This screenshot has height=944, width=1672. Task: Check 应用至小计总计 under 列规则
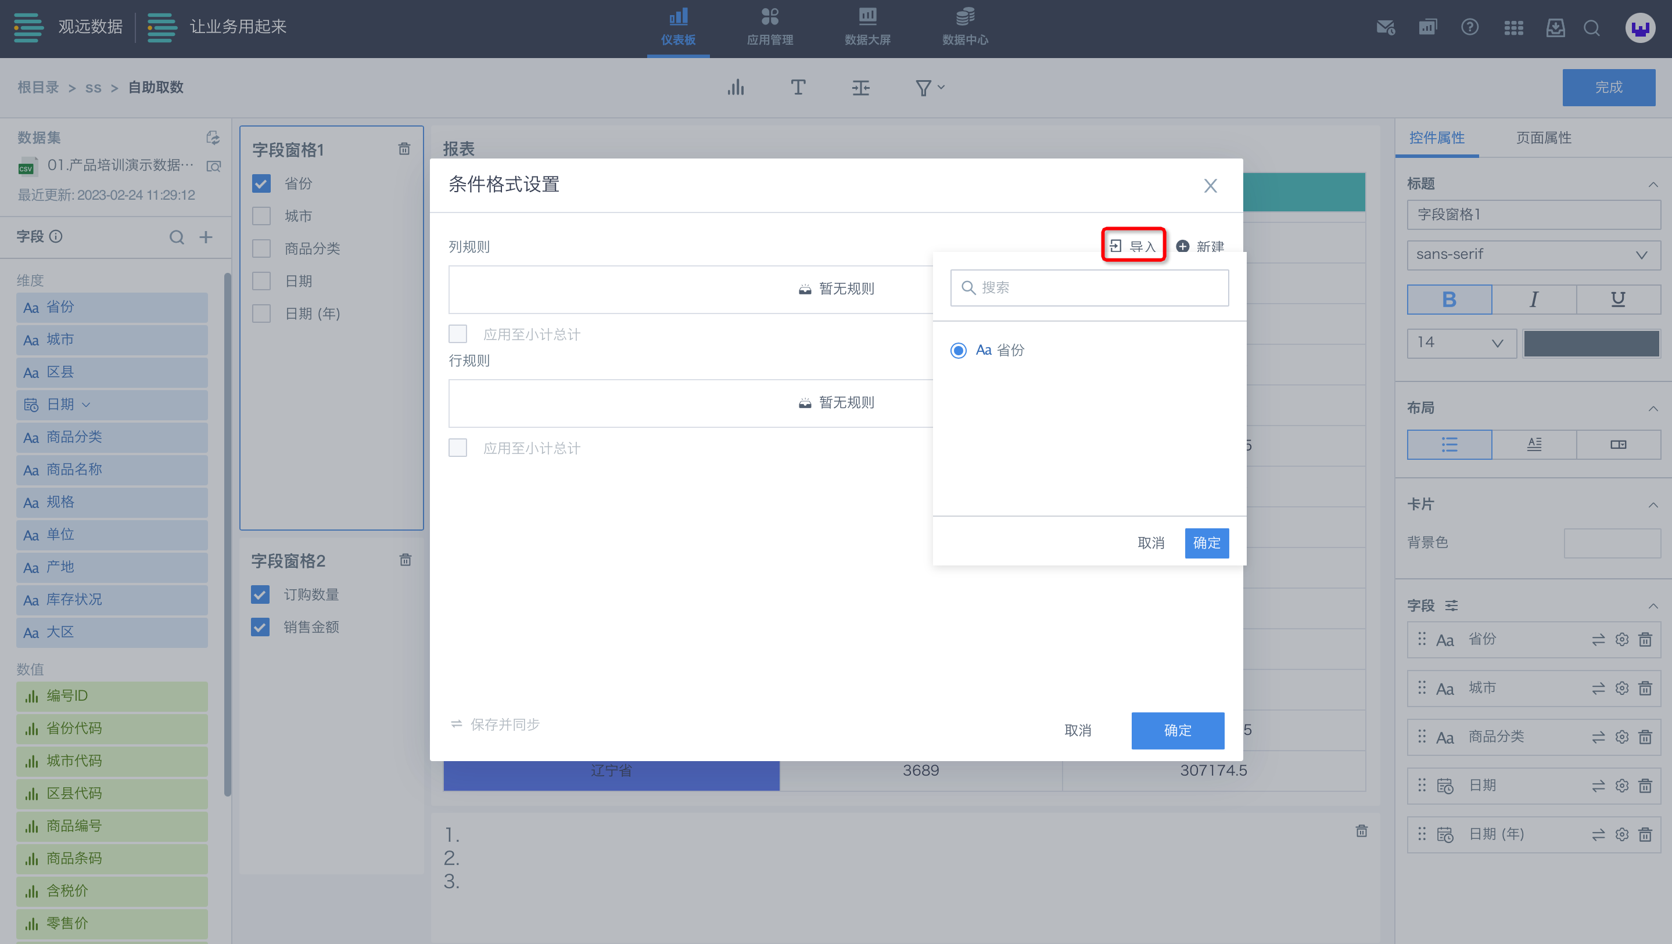coord(458,334)
